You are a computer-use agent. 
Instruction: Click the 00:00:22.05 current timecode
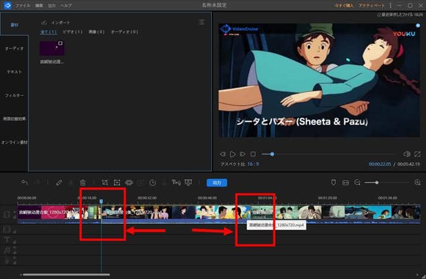[380, 164]
